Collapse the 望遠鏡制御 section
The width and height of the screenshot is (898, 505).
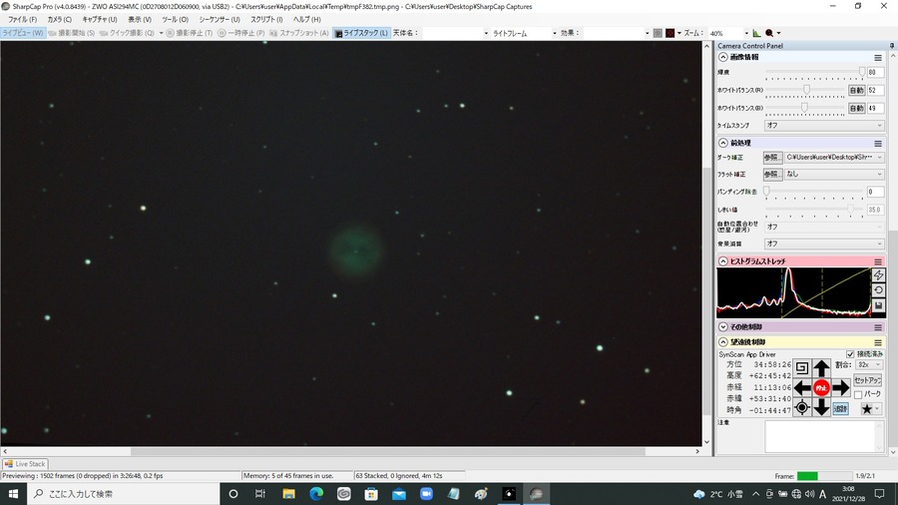pos(722,341)
